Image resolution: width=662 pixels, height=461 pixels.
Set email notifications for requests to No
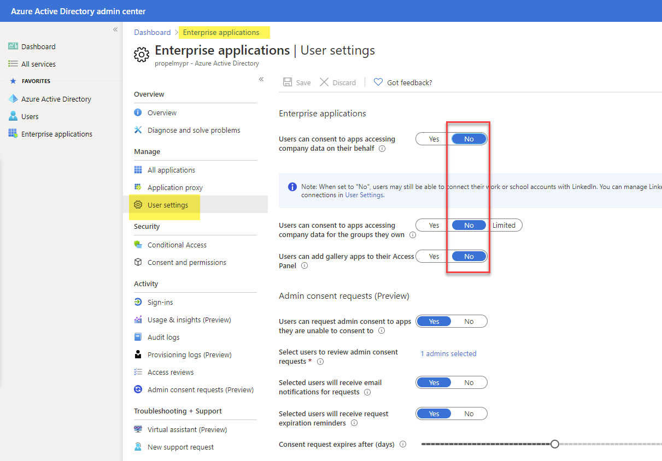pos(469,382)
